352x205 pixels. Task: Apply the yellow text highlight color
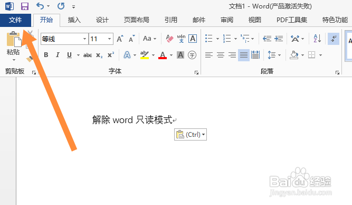click(x=145, y=55)
